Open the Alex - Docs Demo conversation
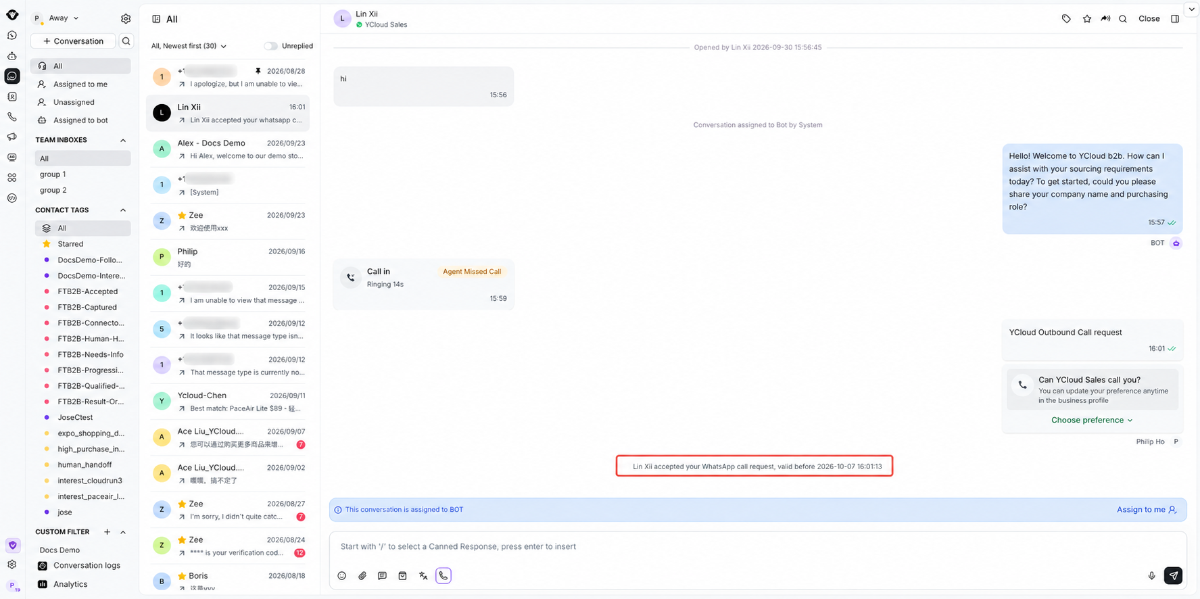 pyautogui.click(x=228, y=149)
